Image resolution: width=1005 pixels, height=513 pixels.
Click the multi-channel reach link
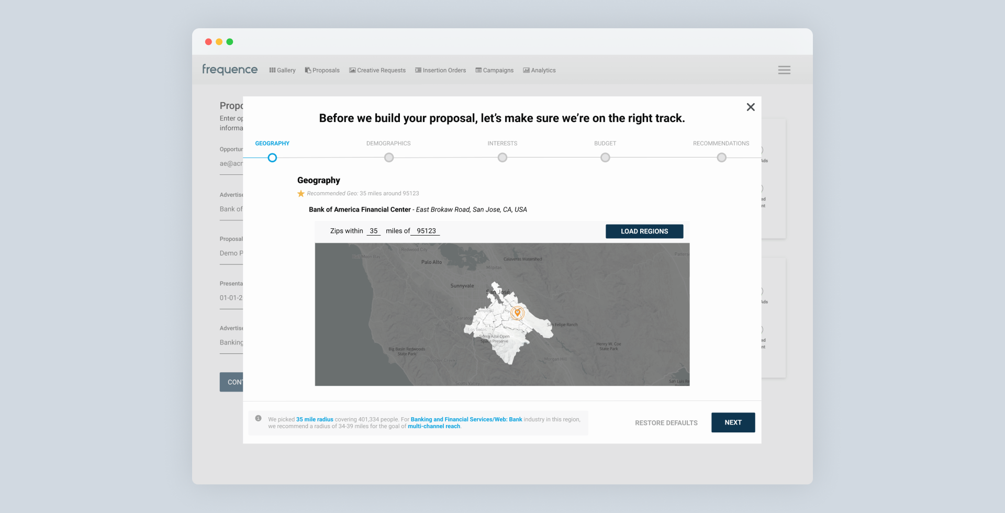(434, 426)
